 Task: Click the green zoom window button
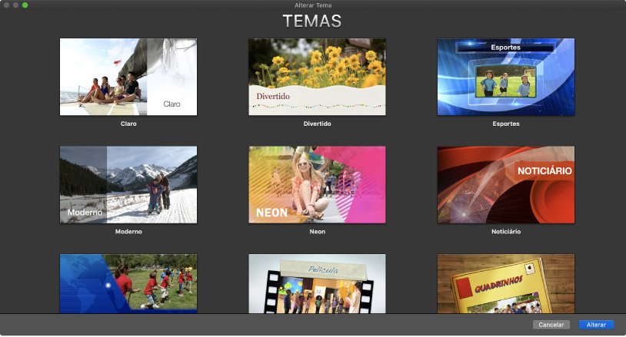click(x=25, y=5)
